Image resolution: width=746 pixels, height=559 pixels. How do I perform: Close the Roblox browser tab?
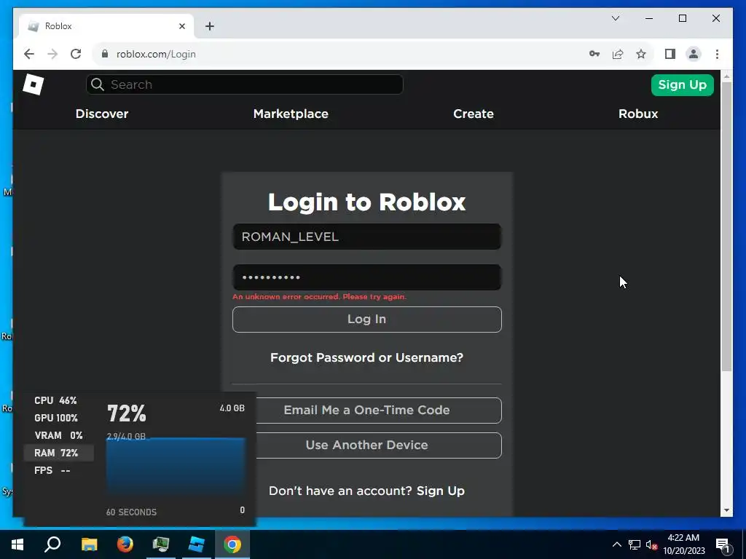pyautogui.click(x=181, y=26)
